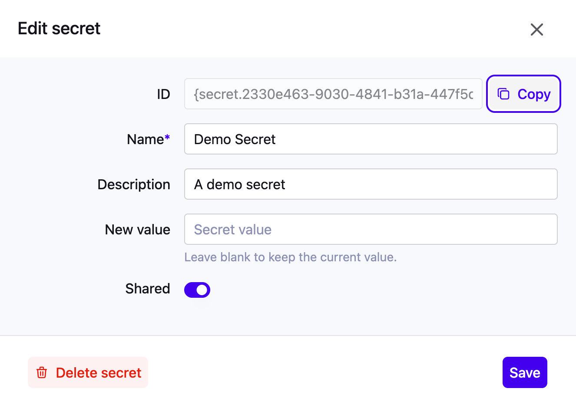Remove this secret permanently

(x=88, y=372)
